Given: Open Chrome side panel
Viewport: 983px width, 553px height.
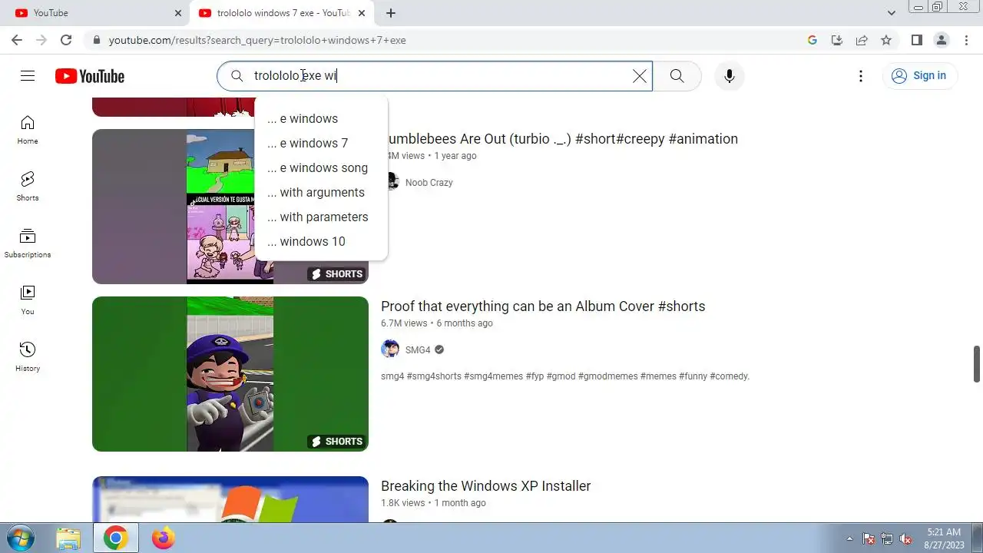Looking at the screenshot, I should click(917, 40).
